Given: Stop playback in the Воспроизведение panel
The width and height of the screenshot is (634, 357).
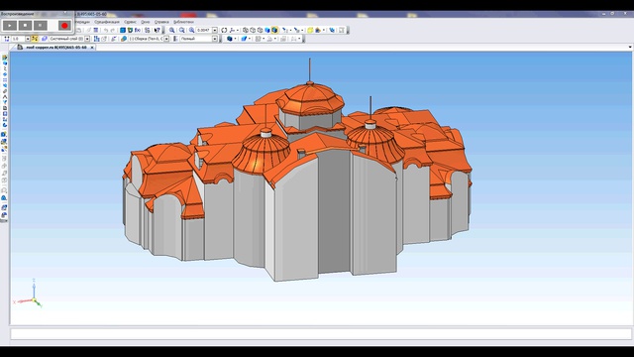Looking at the screenshot, I should pos(25,26).
